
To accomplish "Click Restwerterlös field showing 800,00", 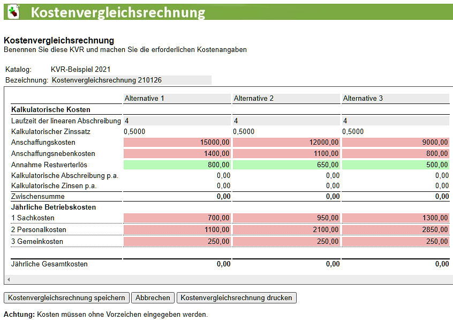I will [x=177, y=165].
